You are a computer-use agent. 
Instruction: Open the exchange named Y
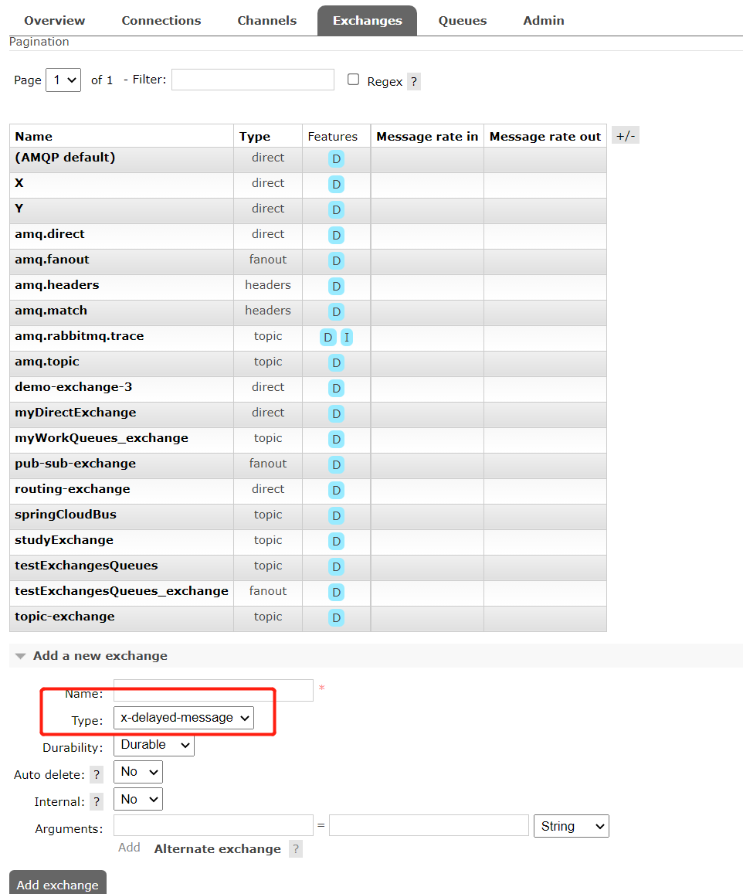point(19,208)
